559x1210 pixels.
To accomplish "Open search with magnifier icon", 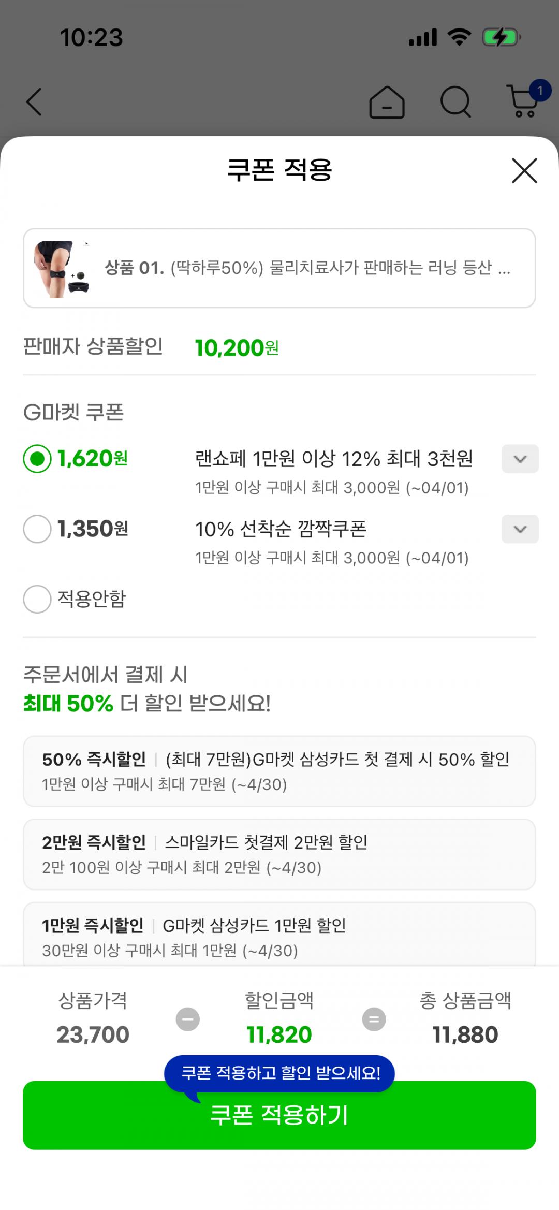I will pyautogui.click(x=455, y=102).
